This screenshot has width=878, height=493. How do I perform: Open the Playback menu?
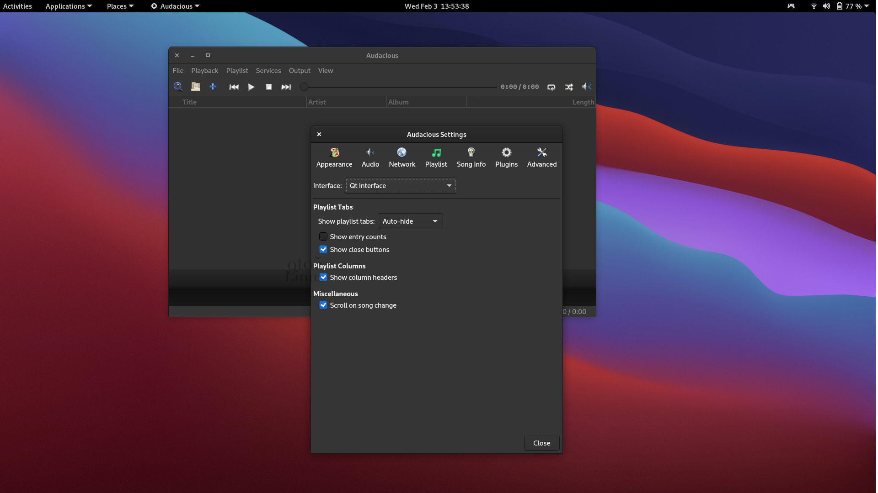[204, 71]
